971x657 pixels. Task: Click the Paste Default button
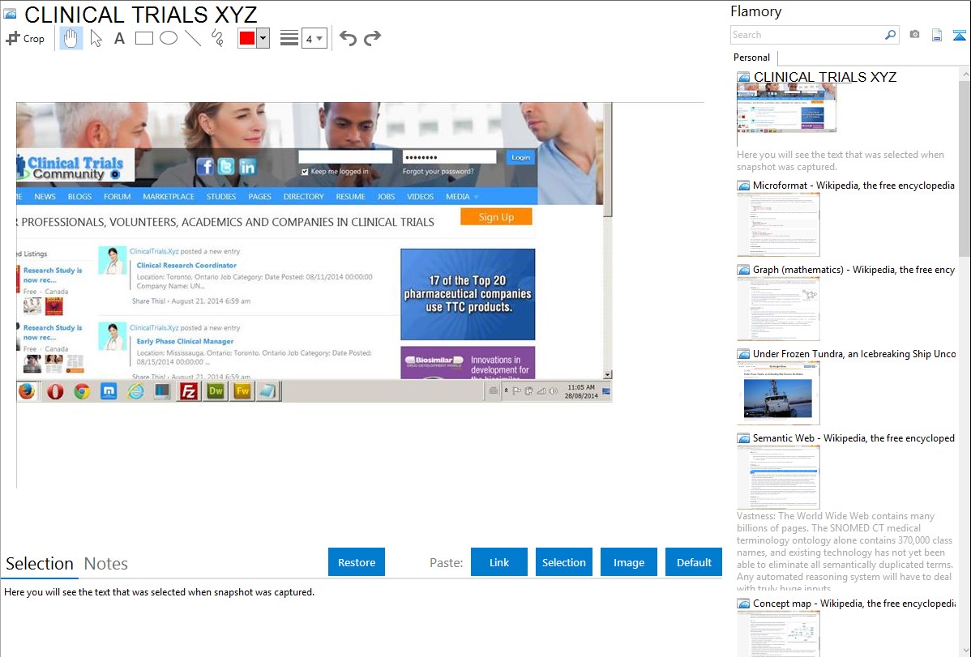(x=694, y=562)
